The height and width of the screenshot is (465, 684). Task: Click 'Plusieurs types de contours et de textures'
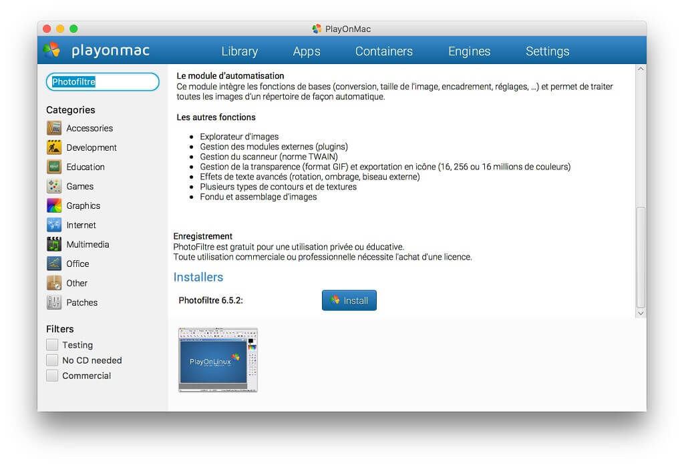click(279, 187)
